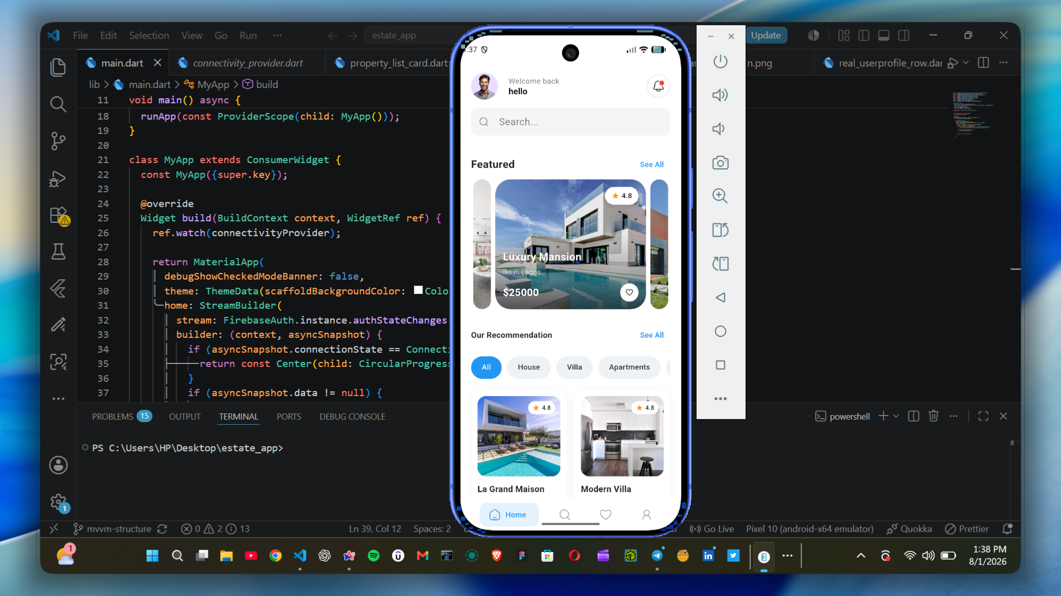The width and height of the screenshot is (1061, 596).
Task: Tap the notification bell in app
Action: pos(658,86)
